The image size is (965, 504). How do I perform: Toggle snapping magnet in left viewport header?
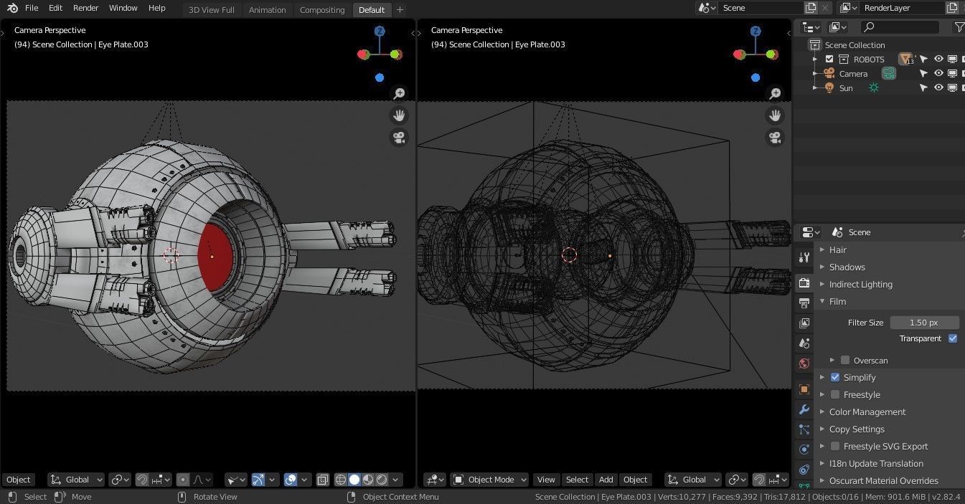(142, 480)
